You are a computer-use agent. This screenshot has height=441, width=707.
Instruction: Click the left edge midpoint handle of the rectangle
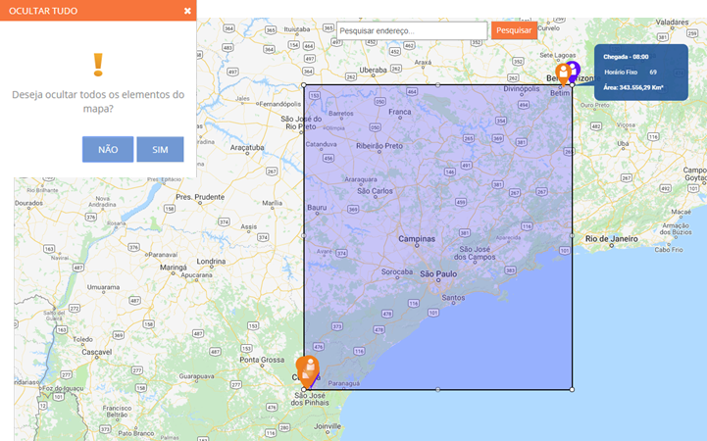pyautogui.click(x=303, y=235)
